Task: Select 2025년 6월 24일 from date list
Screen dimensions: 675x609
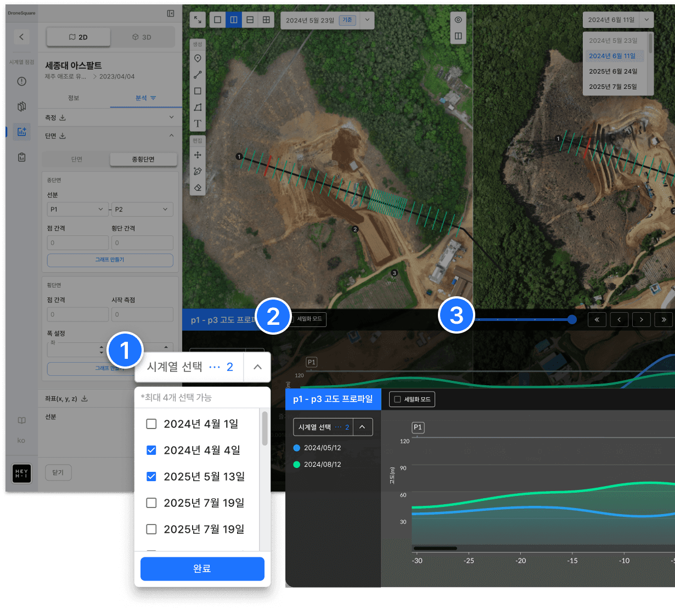Action: click(613, 71)
